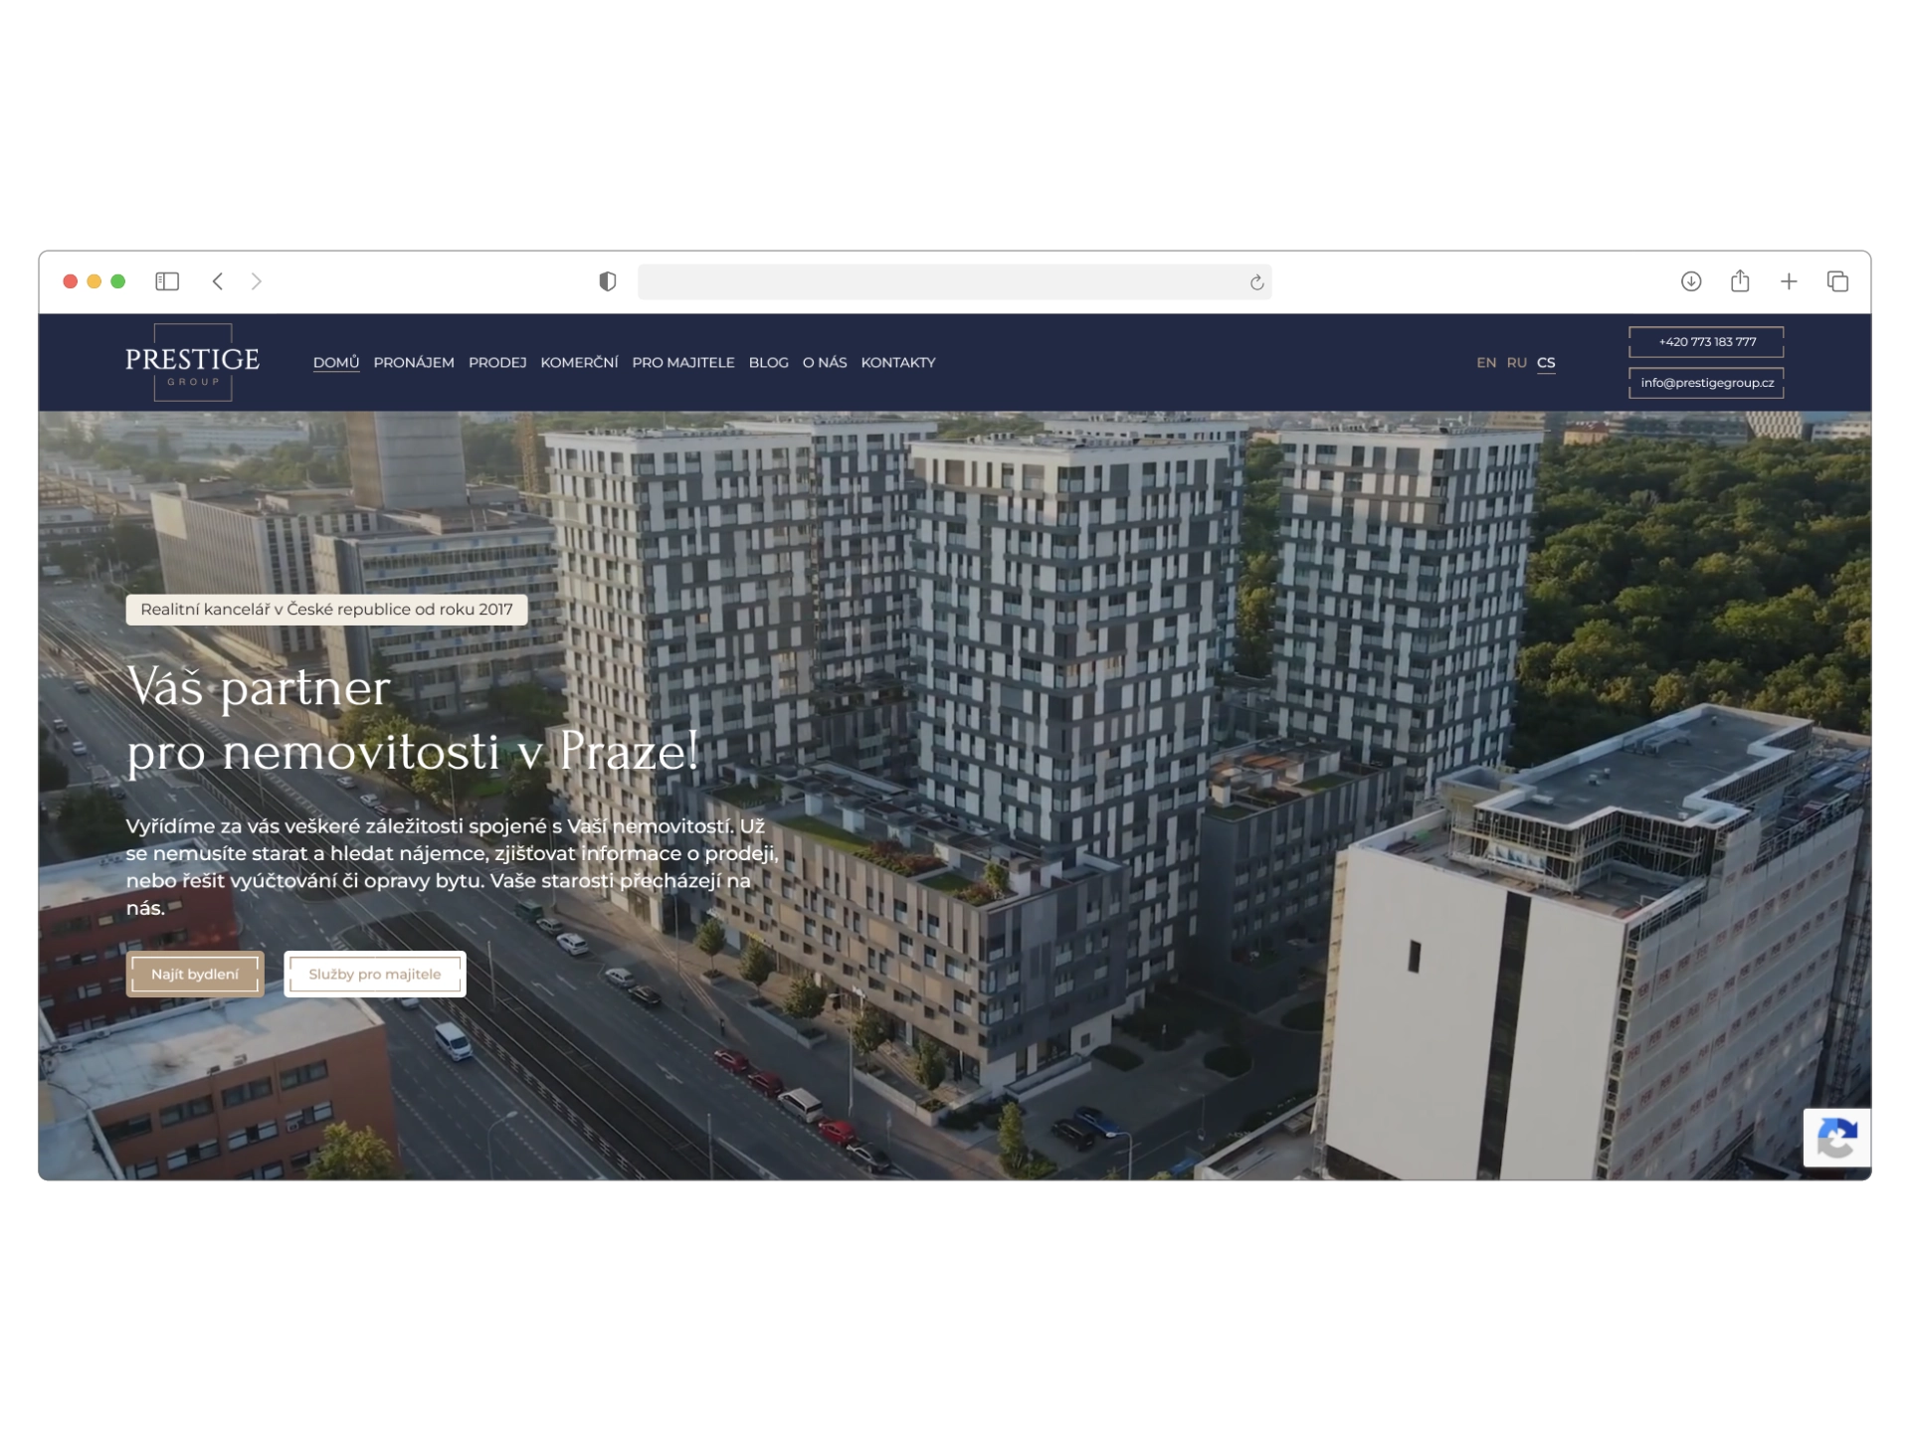Switch language to RU
This screenshot has width=1910, height=1432.
1516,363
